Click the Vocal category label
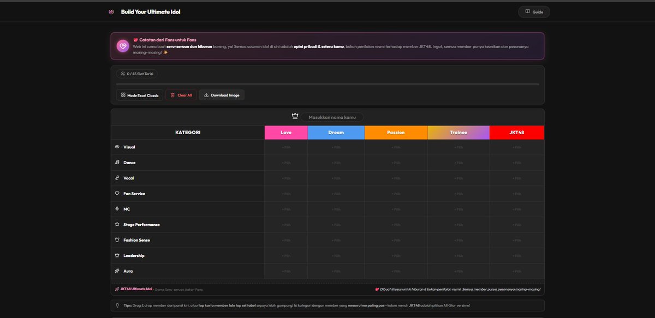Viewport: 655px width, 318px height. pyautogui.click(x=129, y=178)
